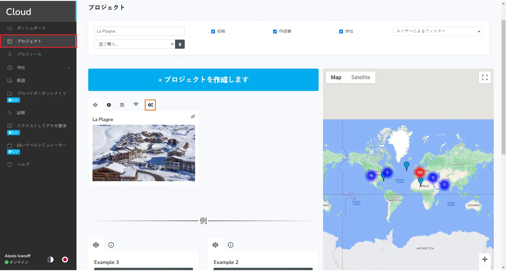Viewport: 506px width, 271px height.
Task: Go to ダッシュボード in the sidebar
Action: pyautogui.click(x=31, y=28)
